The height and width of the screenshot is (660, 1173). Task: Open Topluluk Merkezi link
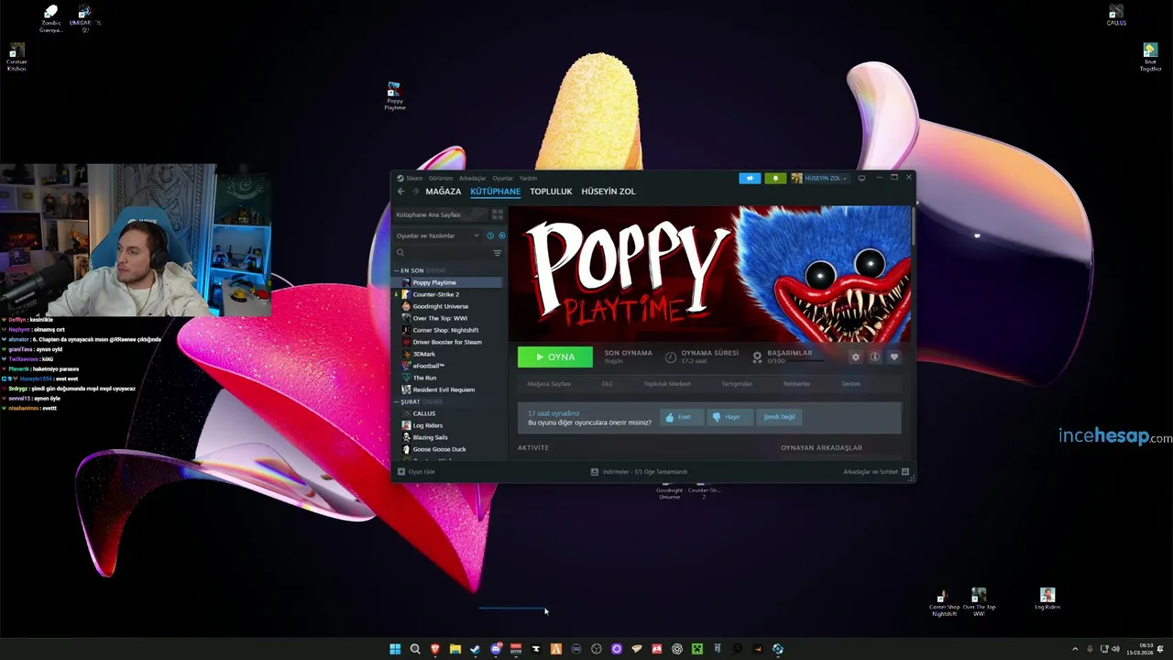[x=667, y=384]
